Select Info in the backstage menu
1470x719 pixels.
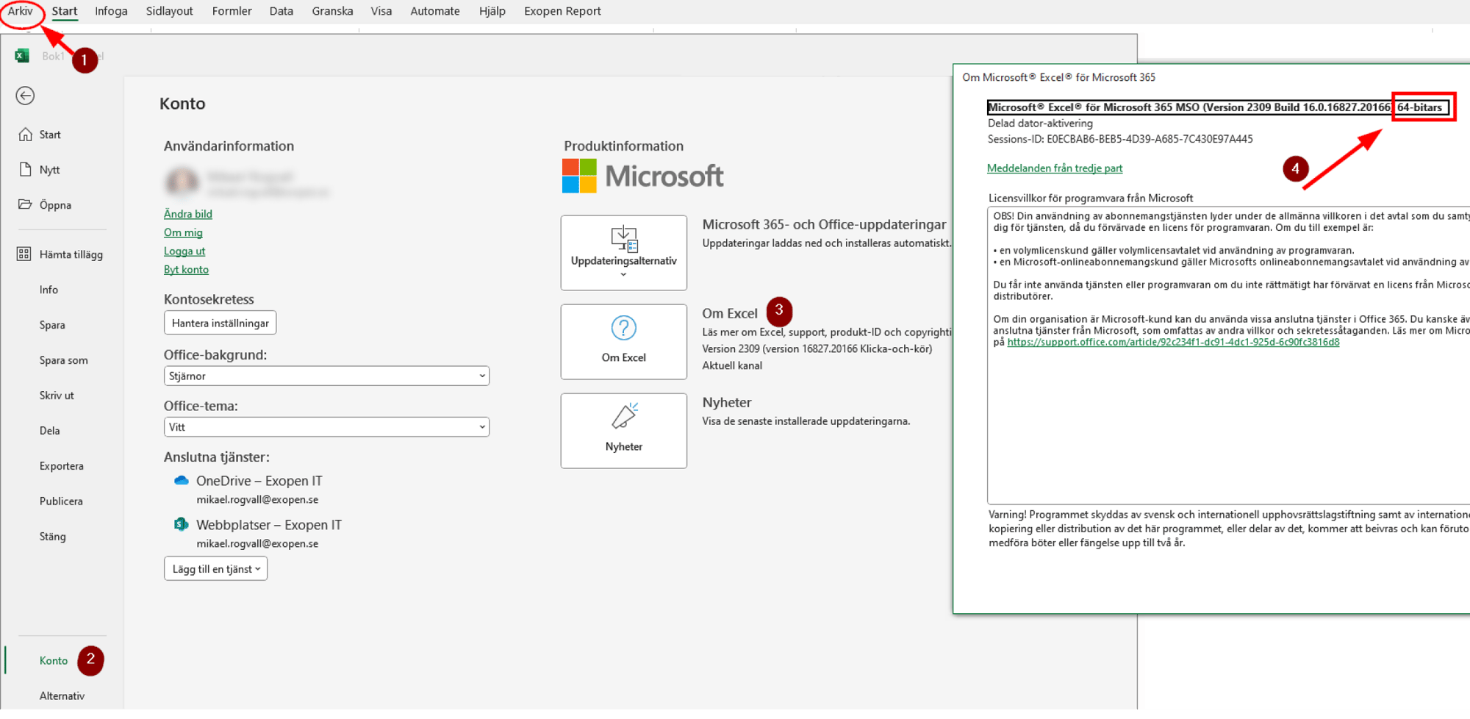[49, 290]
